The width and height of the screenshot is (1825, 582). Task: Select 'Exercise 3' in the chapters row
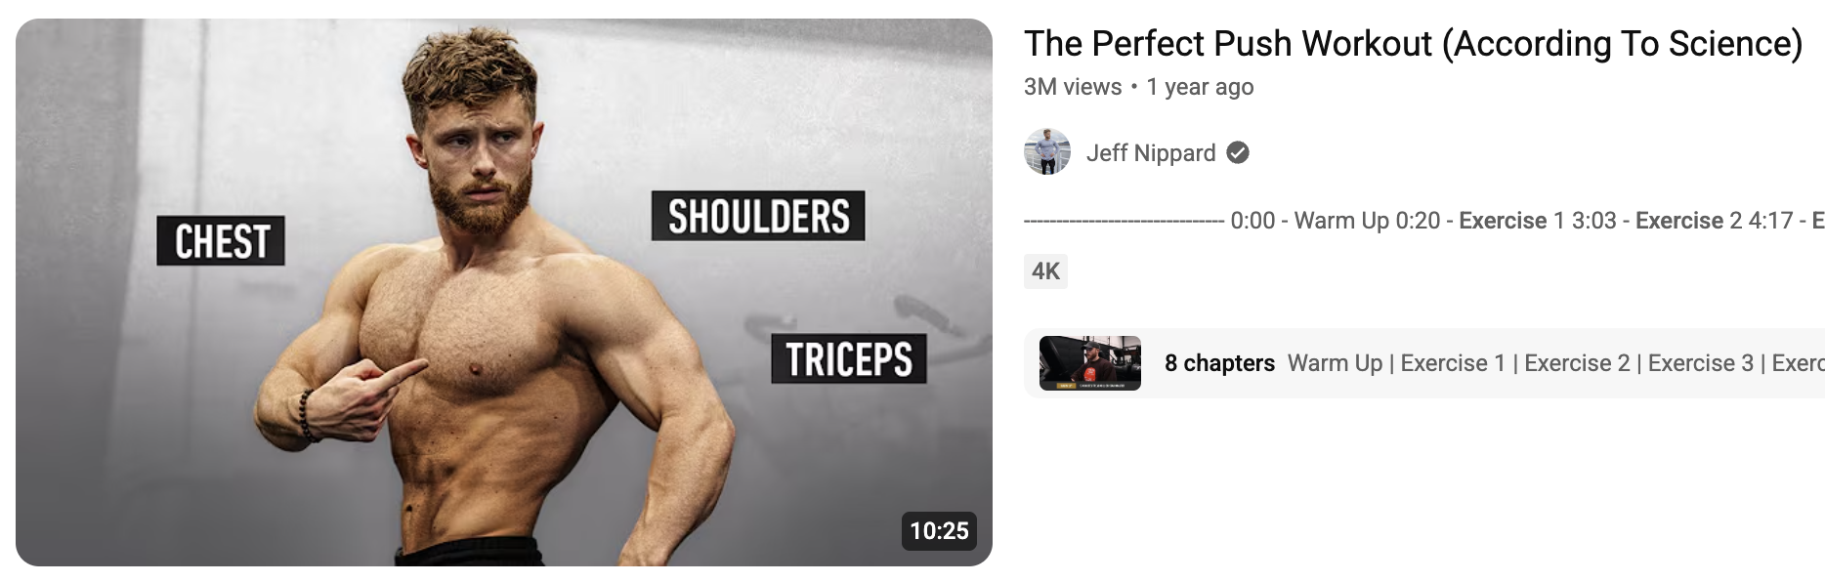(x=1701, y=363)
